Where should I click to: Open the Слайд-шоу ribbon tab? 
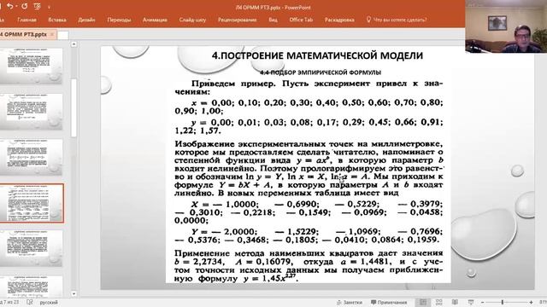click(192, 20)
